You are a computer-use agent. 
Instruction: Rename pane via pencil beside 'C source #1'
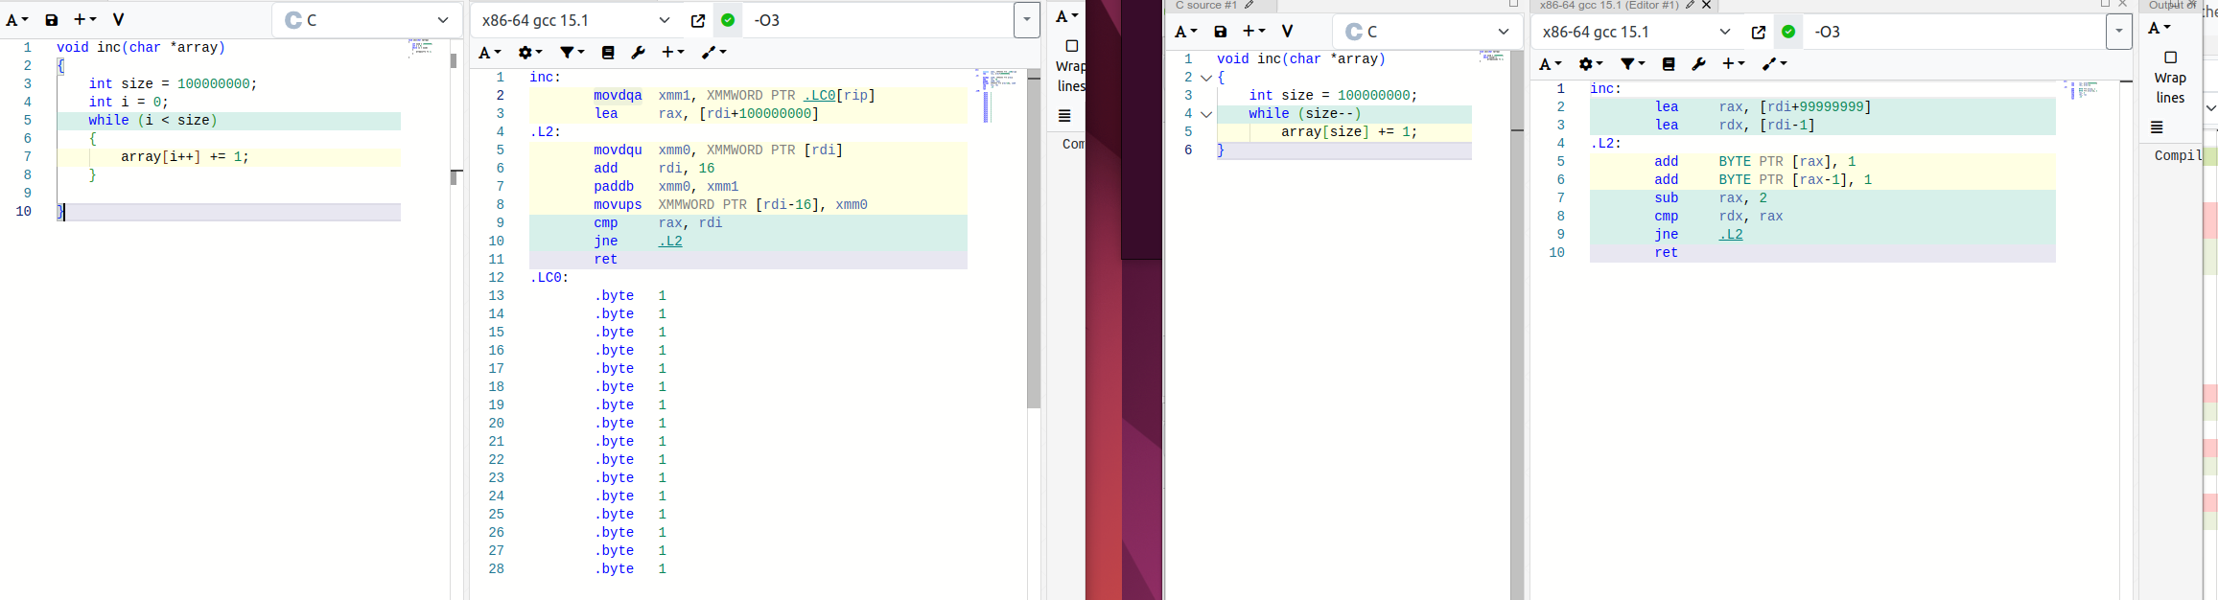tap(1249, 5)
